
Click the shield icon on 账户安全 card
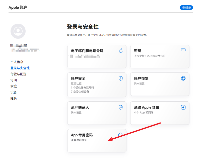(121, 78)
